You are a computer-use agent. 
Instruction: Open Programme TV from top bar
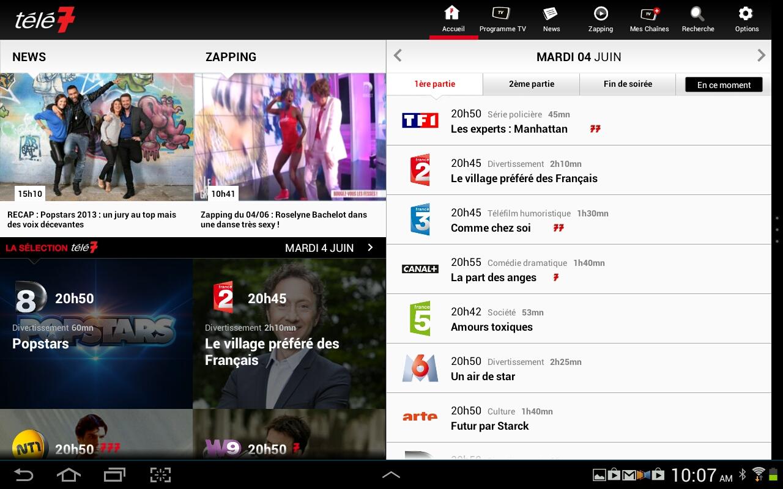502,20
